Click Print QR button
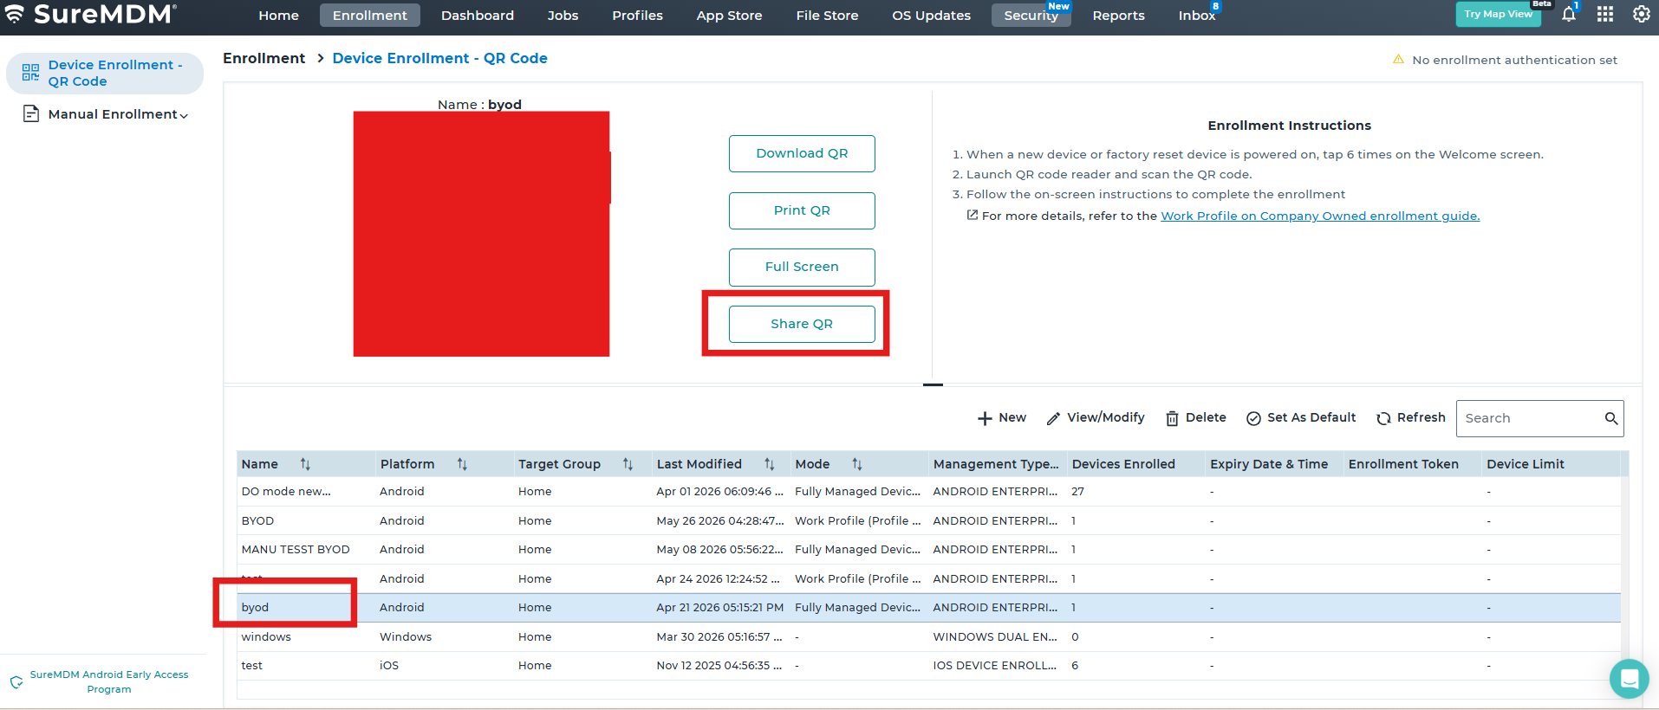The height and width of the screenshot is (710, 1659). pos(802,210)
